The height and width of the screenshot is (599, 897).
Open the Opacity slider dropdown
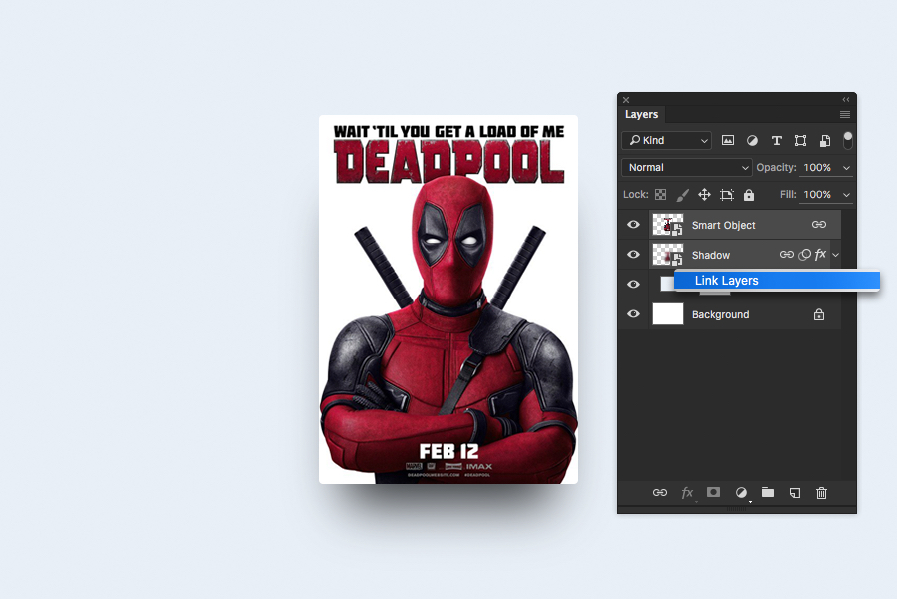tap(847, 168)
